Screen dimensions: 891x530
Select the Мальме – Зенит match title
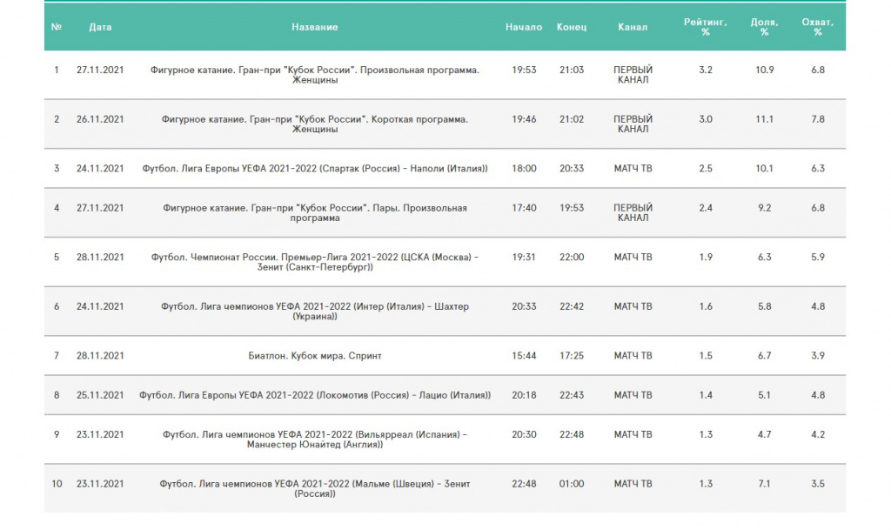point(315,488)
